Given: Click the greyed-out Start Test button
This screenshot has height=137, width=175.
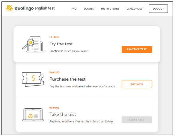Looking at the screenshot, I should (x=137, y=120).
